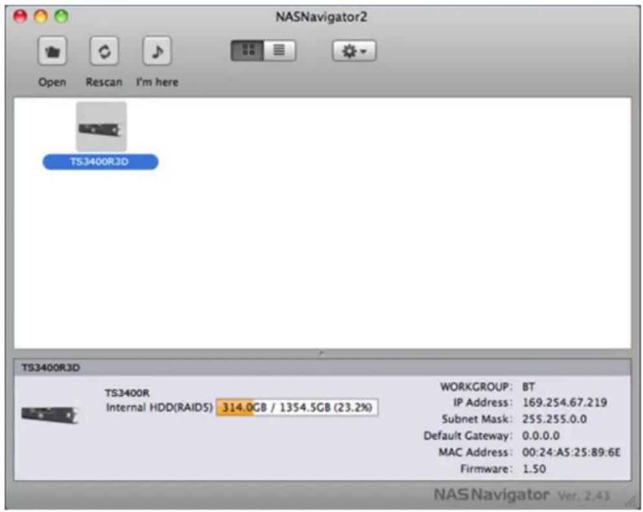Click the Internal HDD usage bar
The image size is (643, 512).
297,407
